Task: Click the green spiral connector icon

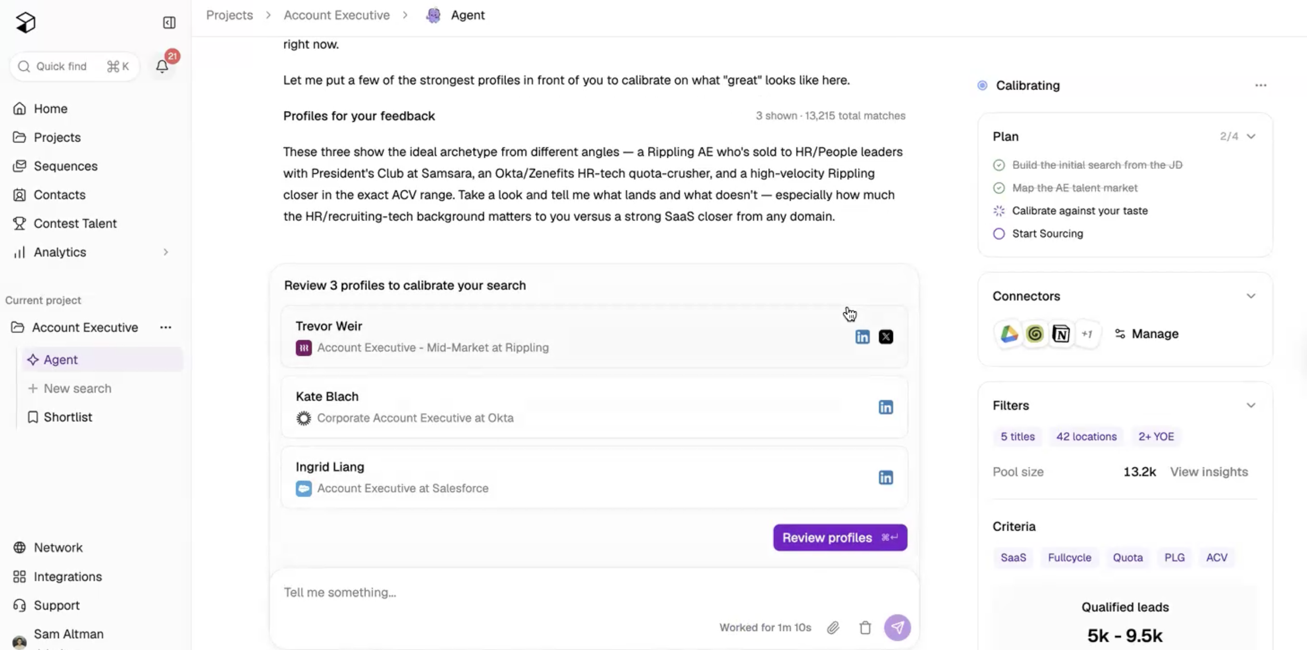Action: pyautogui.click(x=1035, y=334)
